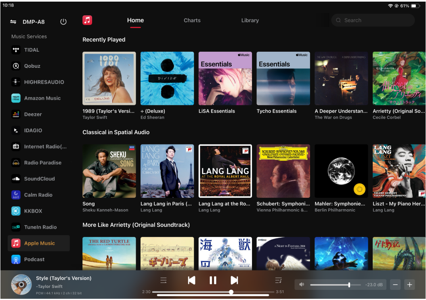Viewport: 426px width, 300px height.
Task: Open A Deeper Understanding album cover
Action: 341,78
